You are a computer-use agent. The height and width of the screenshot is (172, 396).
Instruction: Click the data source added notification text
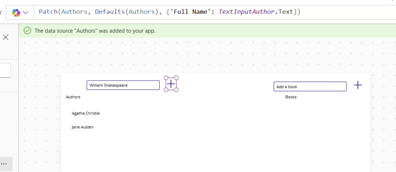point(95,31)
